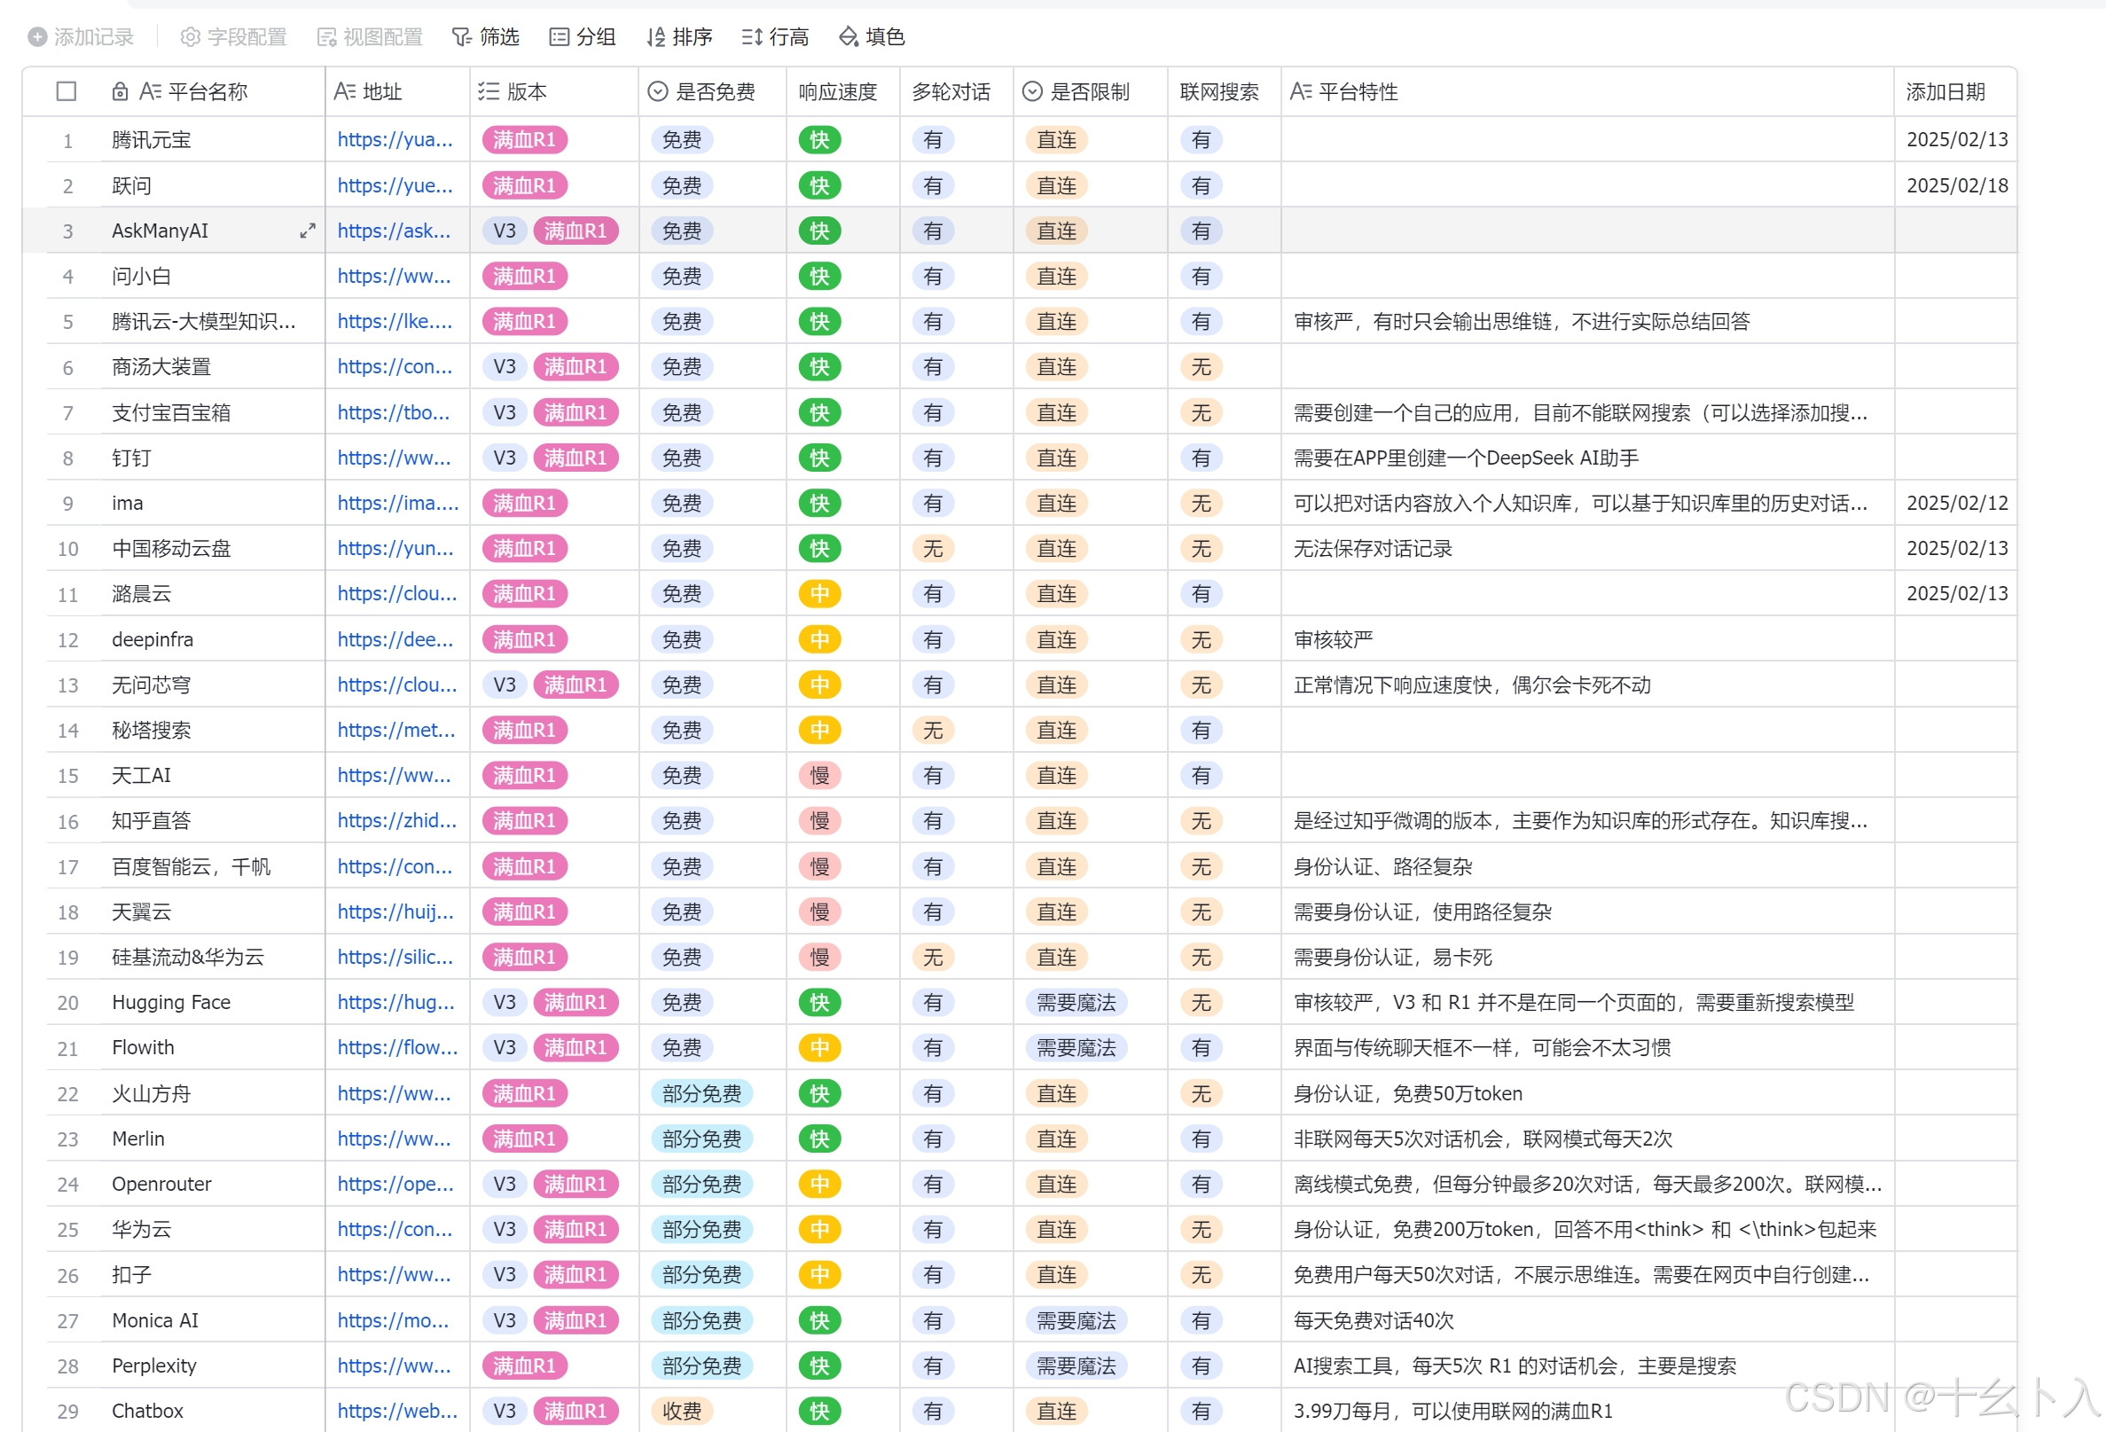Open the Chatbox https://web... link
This screenshot has height=1432, width=2106.
[x=398, y=1411]
